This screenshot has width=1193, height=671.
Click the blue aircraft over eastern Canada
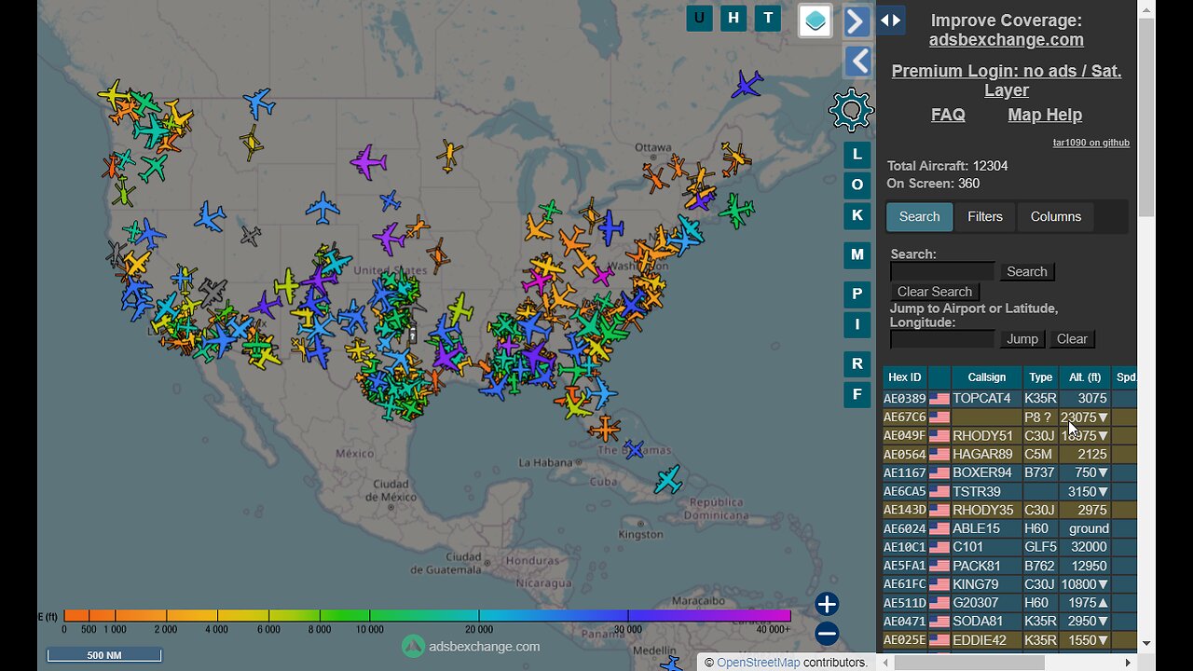747,84
